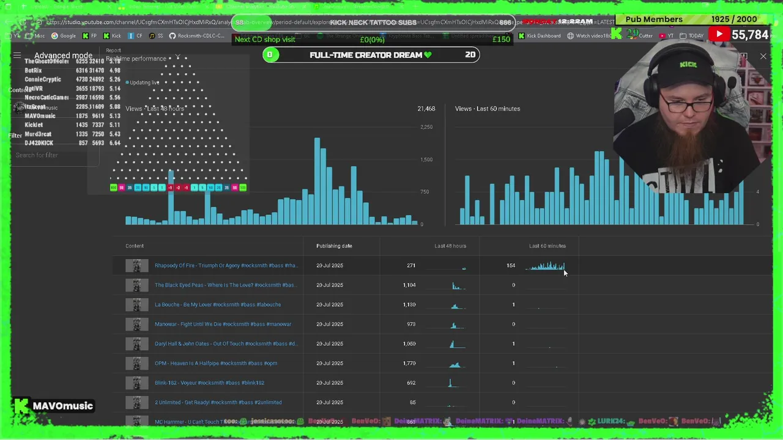Open the CF bookmark
783x440 pixels.
pos(135,36)
